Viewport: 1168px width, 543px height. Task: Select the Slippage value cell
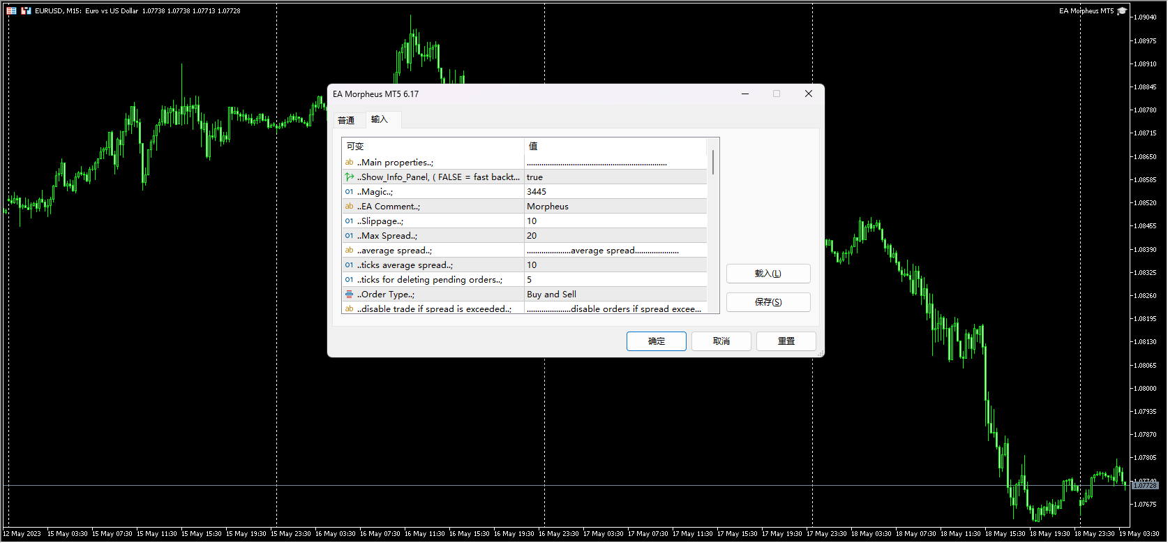[x=614, y=221]
